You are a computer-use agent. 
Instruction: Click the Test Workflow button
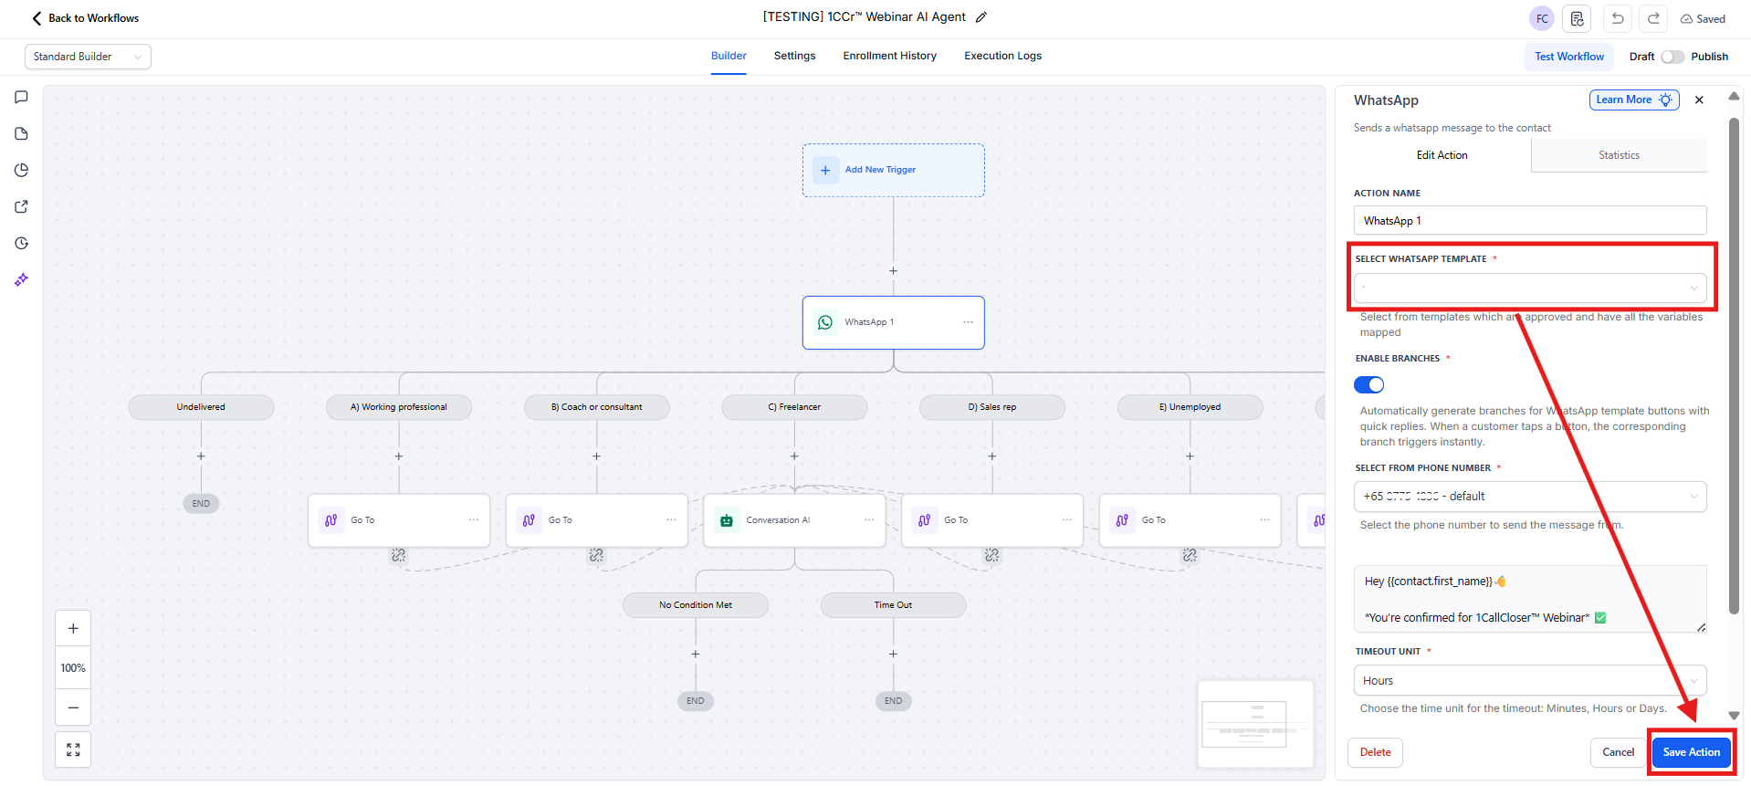pyautogui.click(x=1569, y=57)
